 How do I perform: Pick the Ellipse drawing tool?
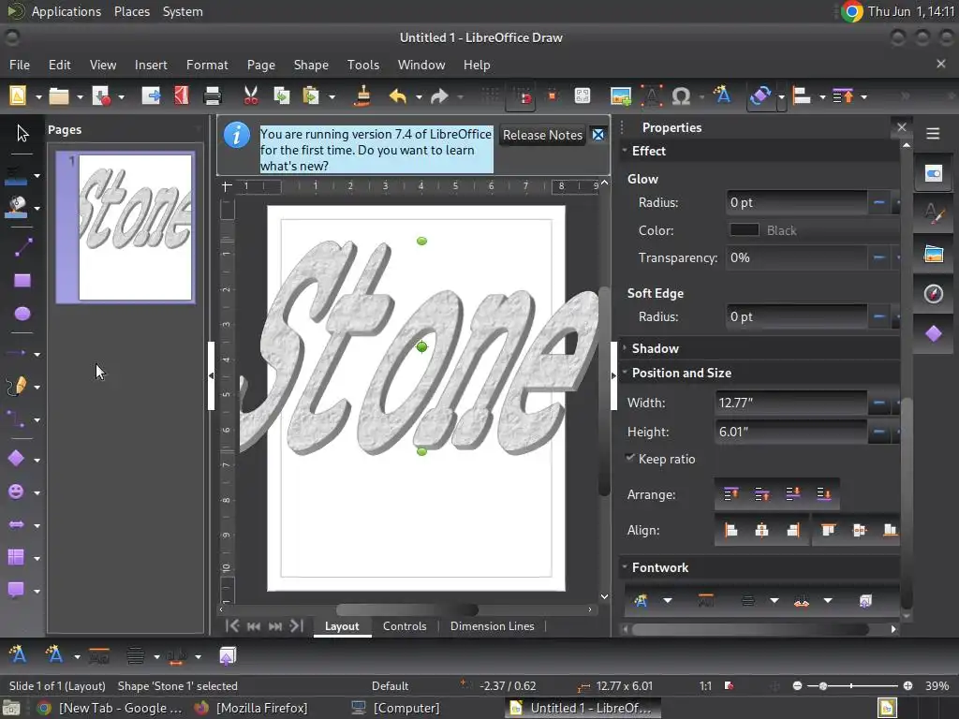(22, 314)
